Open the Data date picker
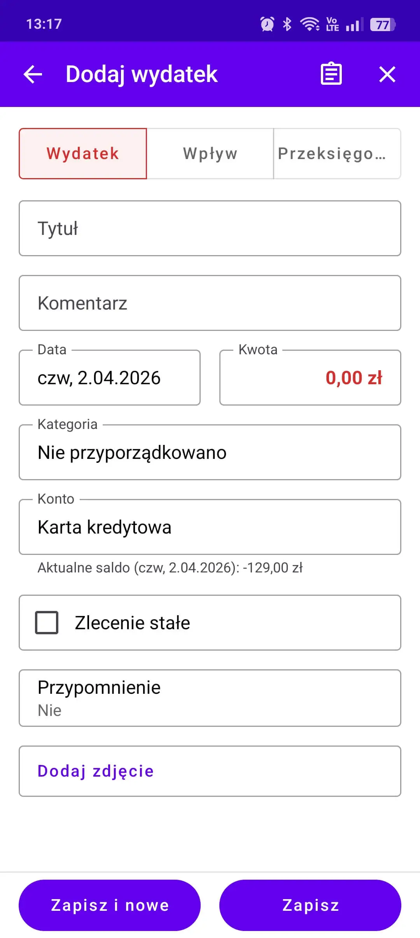This screenshot has height=938, width=420. (x=110, y=378)
